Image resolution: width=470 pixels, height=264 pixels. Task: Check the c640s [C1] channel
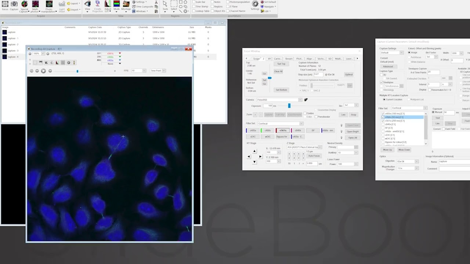pos(383,124)
